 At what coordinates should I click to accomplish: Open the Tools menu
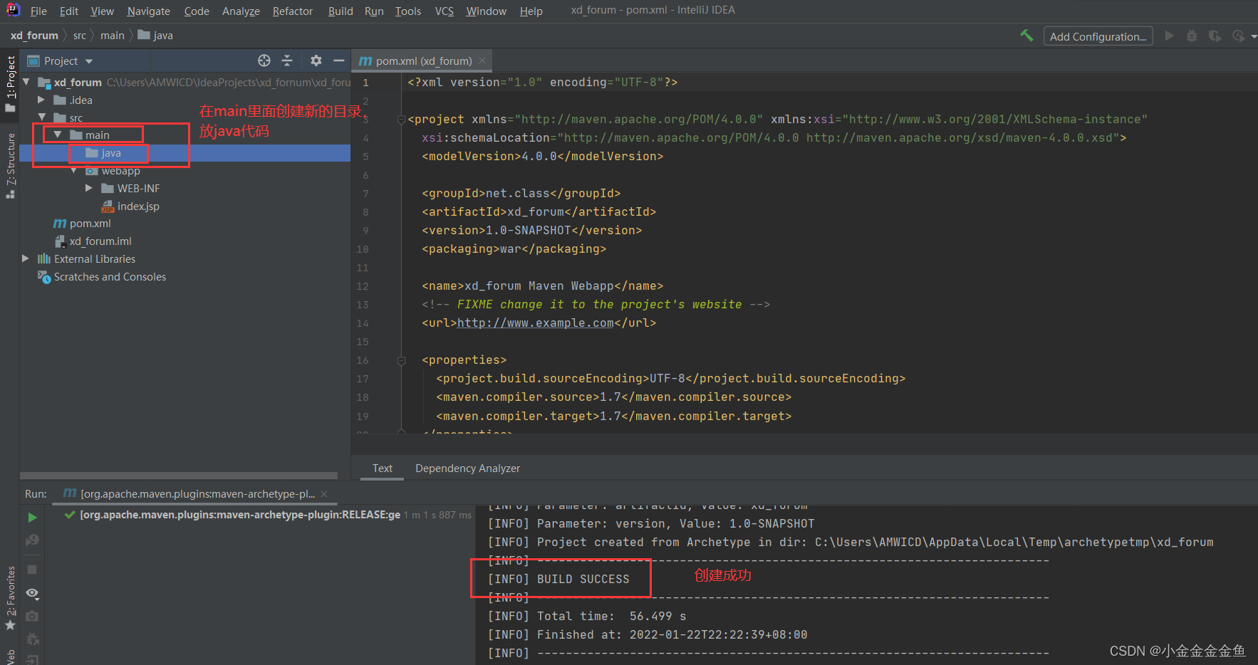tap(408, 11)
